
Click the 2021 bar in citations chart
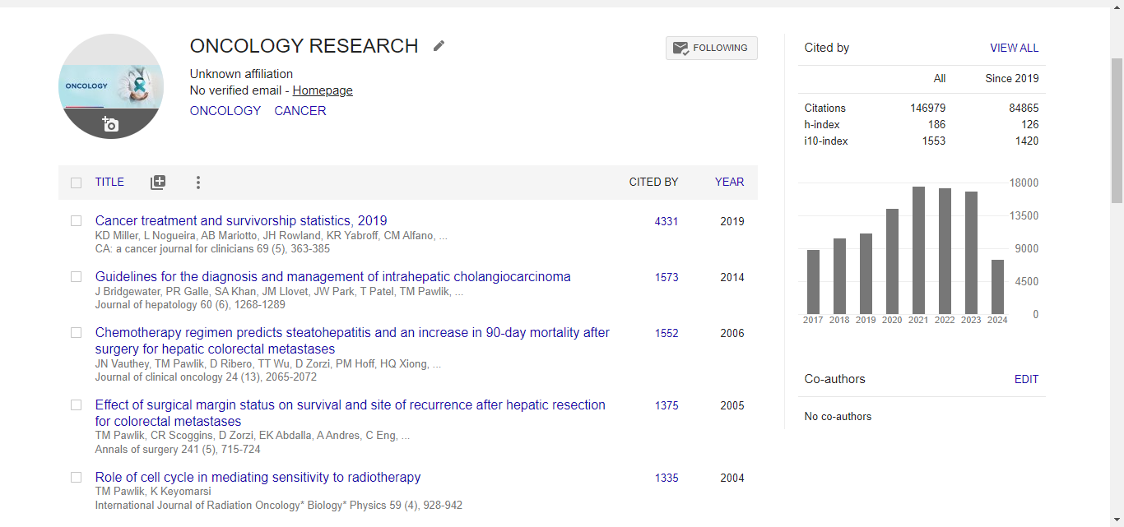[918, 250]
